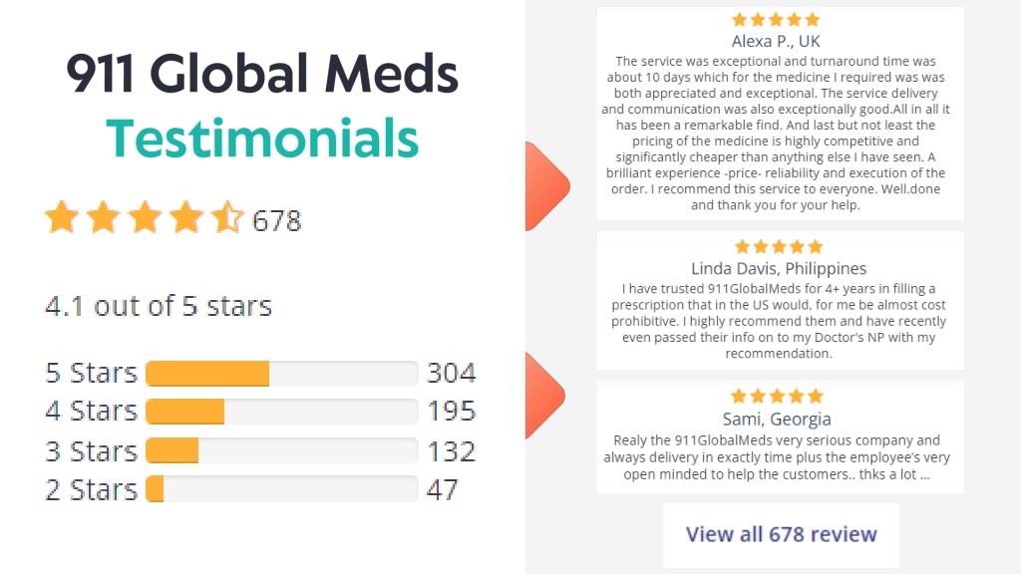Image resolution: width=1021 pixels, height=574 pixels.
Task: Click the 678 total review count
Action: [277, 221]
